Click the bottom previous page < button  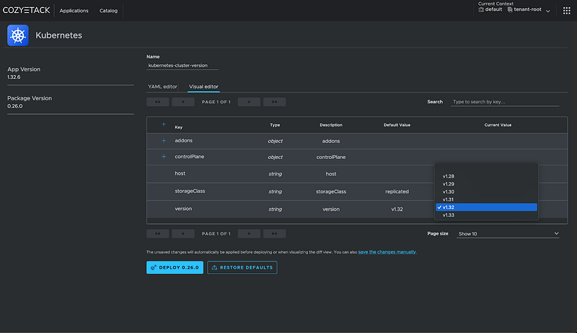183,234
